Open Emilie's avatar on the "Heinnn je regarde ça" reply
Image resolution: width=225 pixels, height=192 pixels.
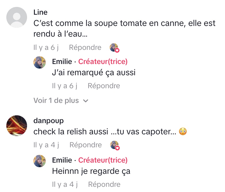[40, 161]
